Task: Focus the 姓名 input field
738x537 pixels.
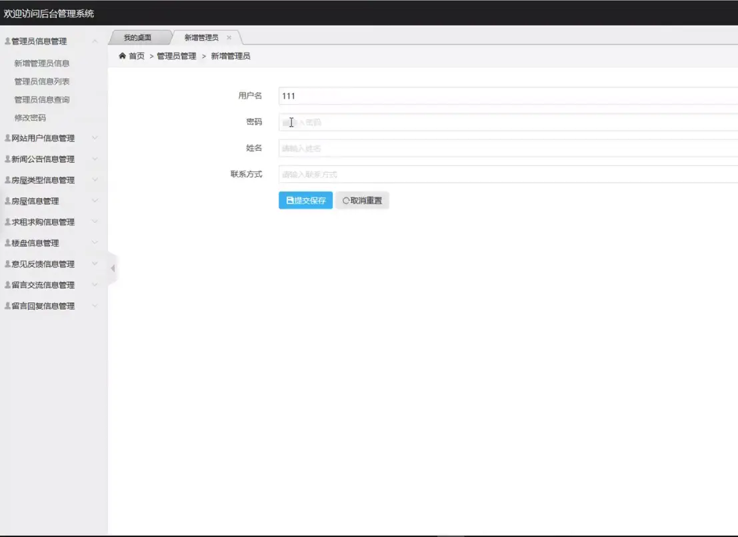Action: [x=508, y=148]
